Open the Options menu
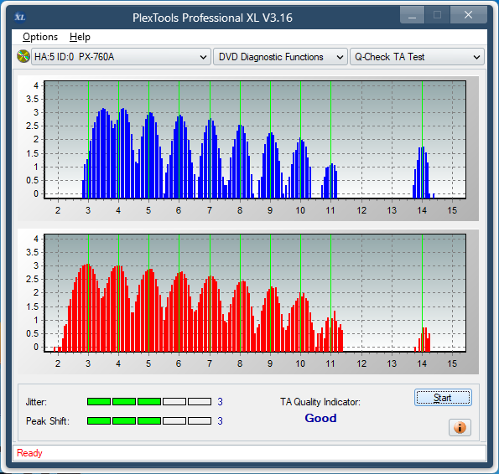 [x=40, y=37]
